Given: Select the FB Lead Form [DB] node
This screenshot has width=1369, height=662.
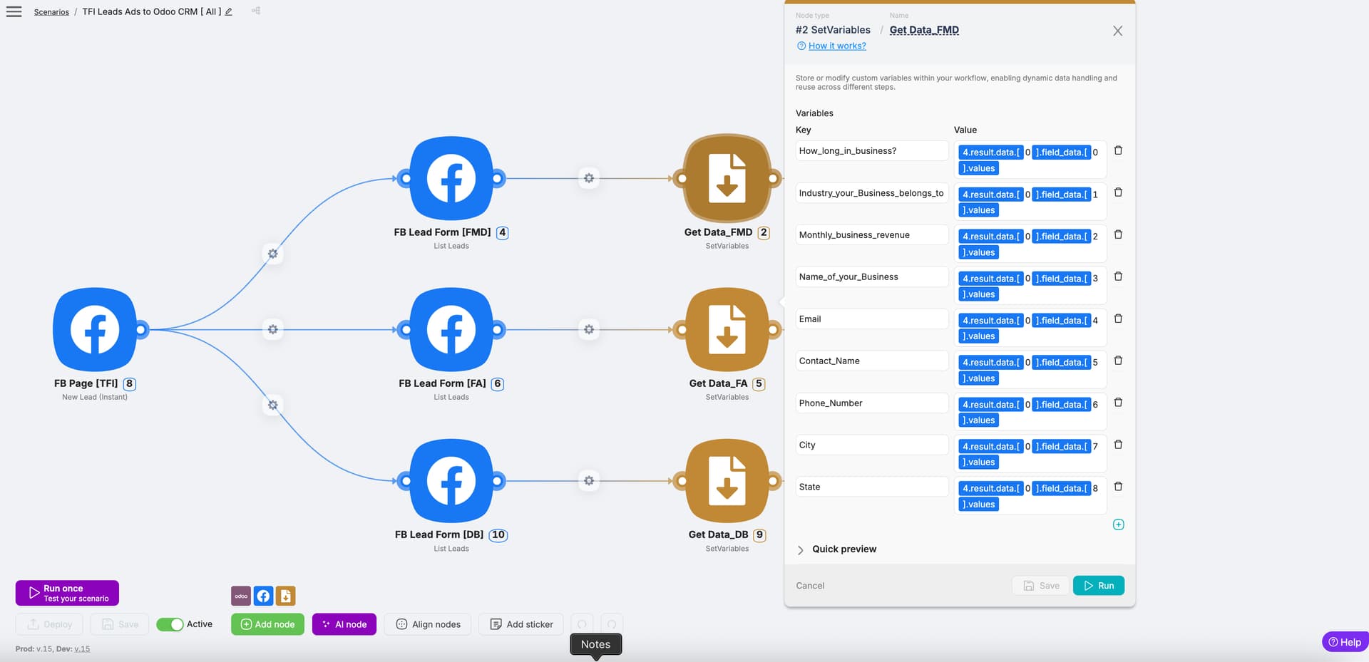Looking at the screenshot, I should tap(451, 481).
